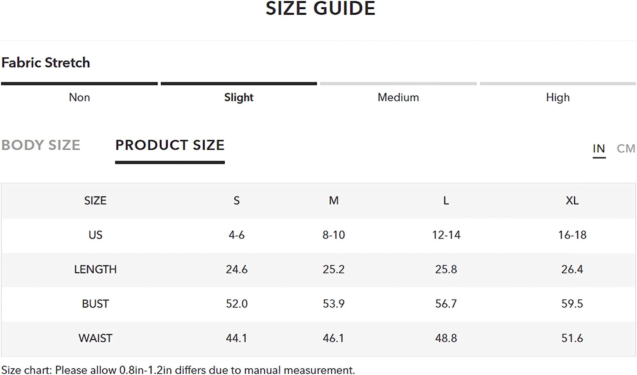Click the US 16-18 cell
Image resolution: width=637 pixels, height=375 pixels.
point(572,235)
